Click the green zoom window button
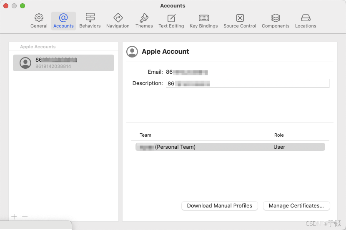The width and height of the screenshot is (346, 230). (23, 6)
